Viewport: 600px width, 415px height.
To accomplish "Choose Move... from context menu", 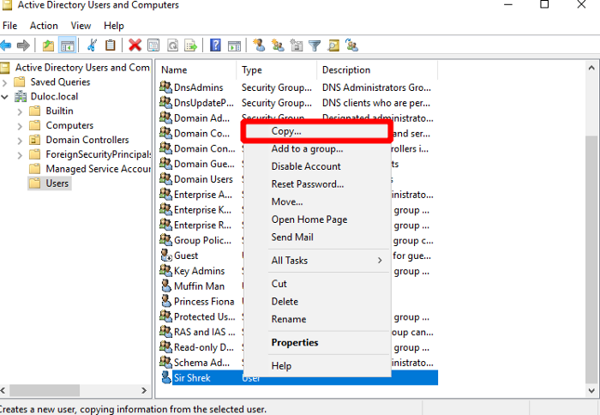I will tap(317, 201).
